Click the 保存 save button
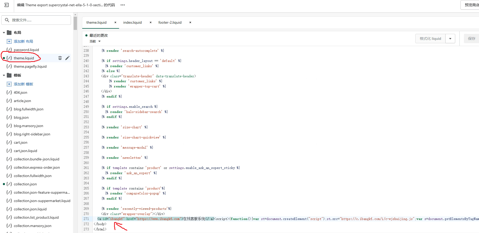479x233 pixels. pos(471,39)
